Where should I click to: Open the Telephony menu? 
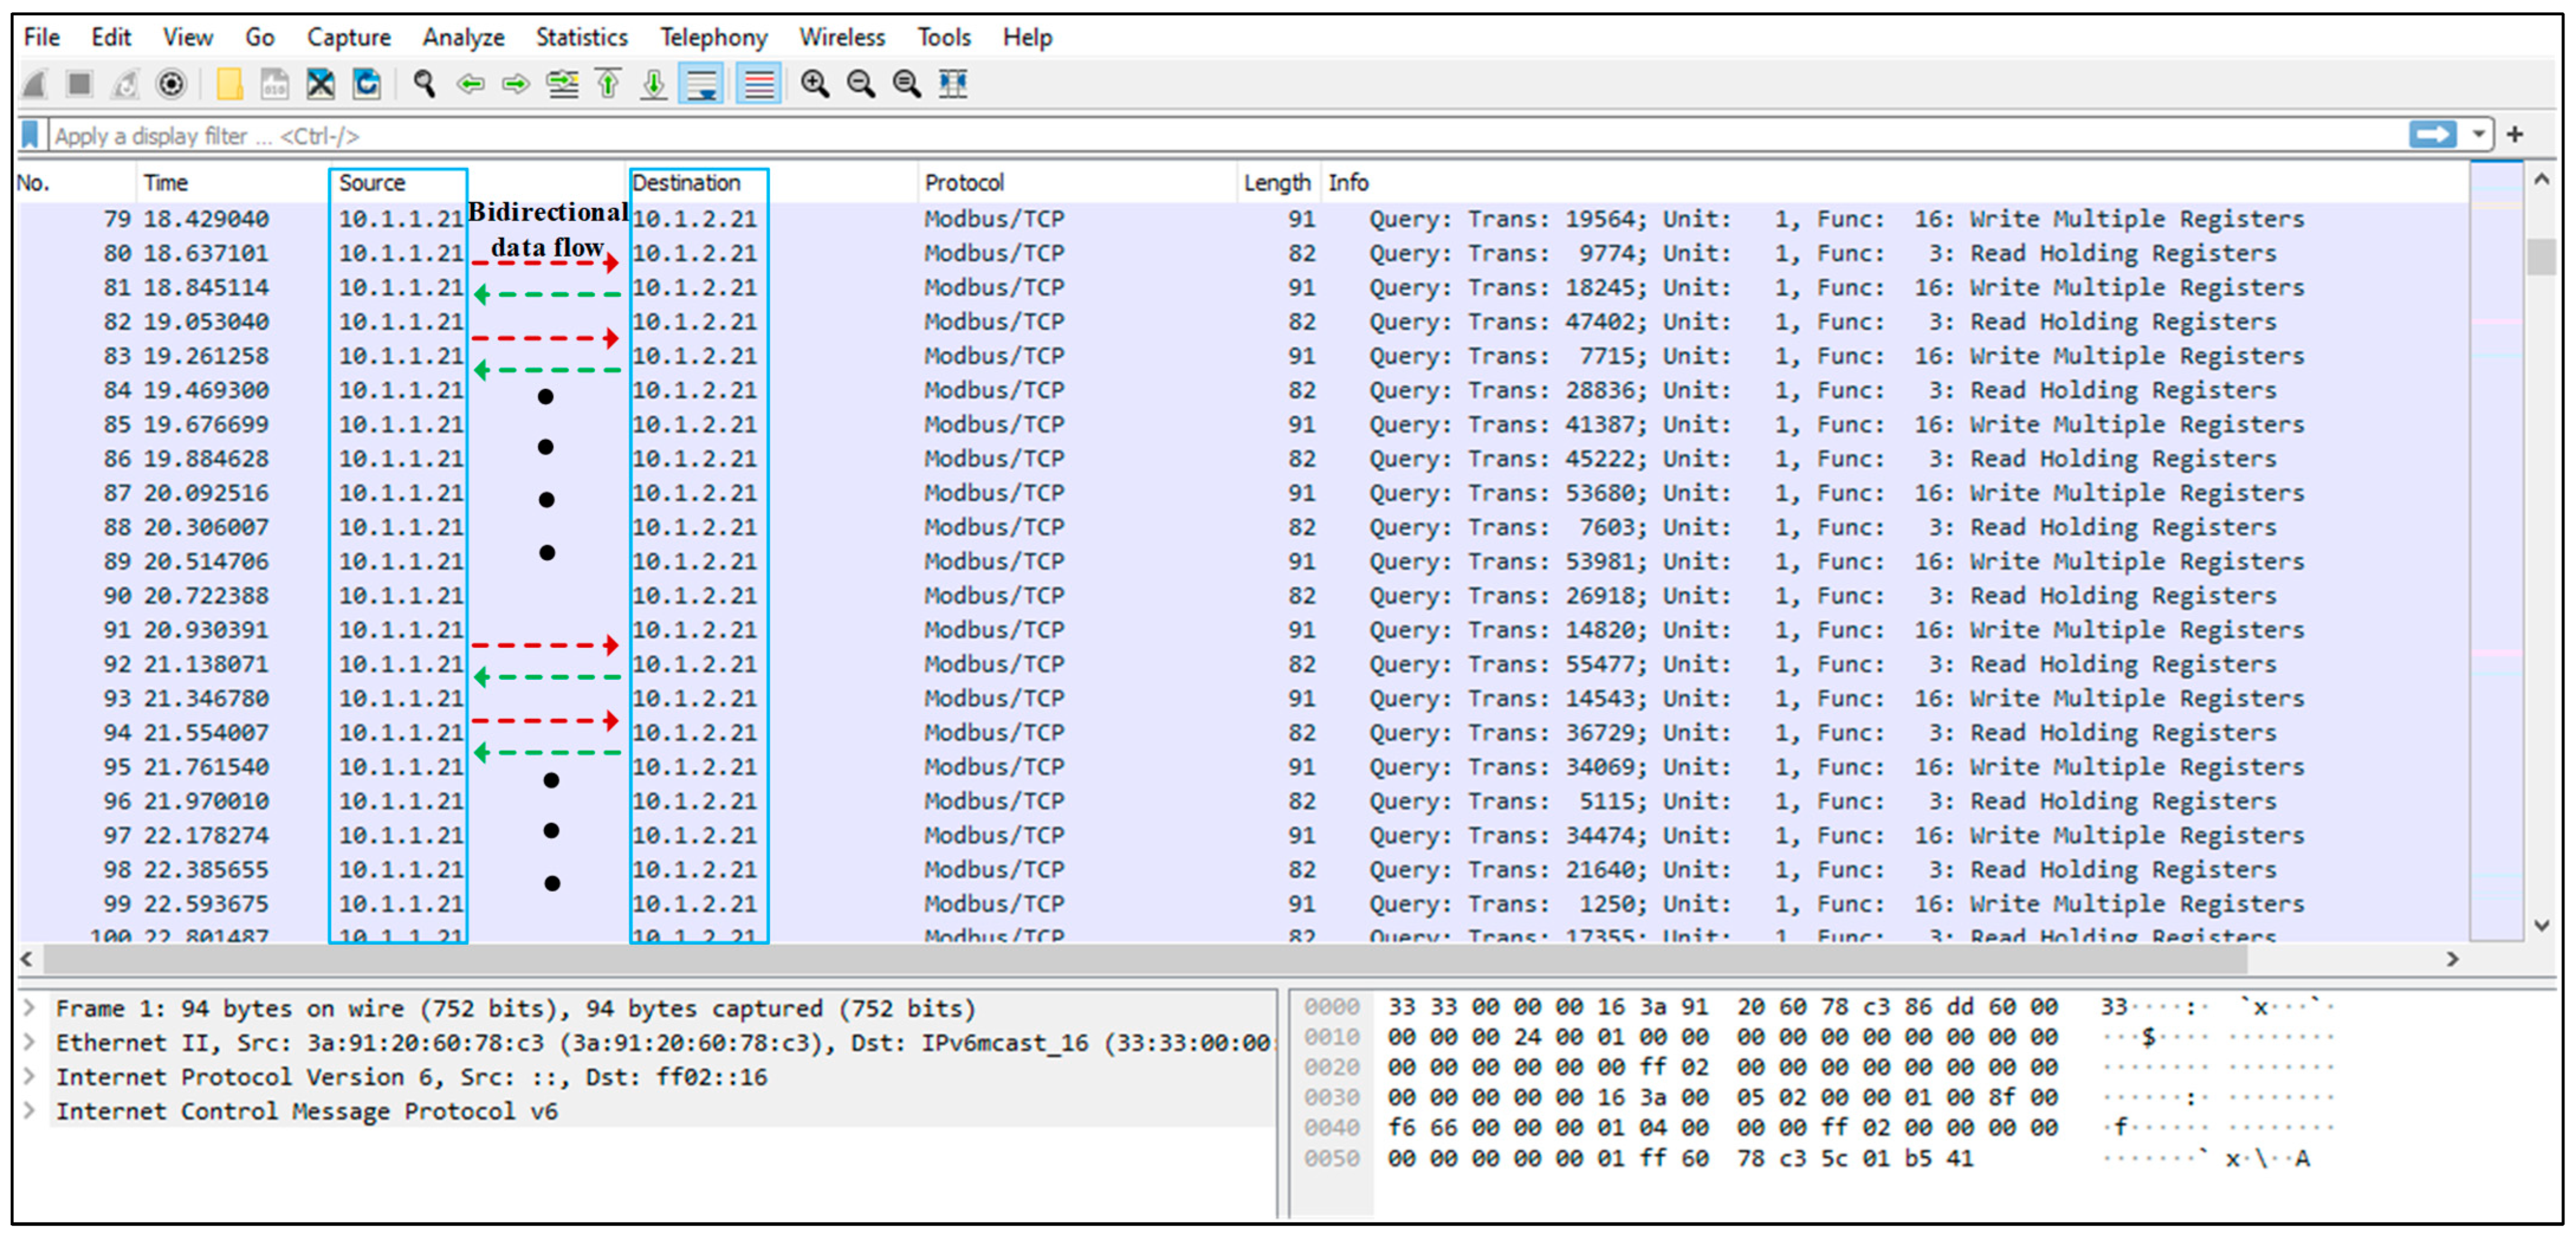coord(713,37)
